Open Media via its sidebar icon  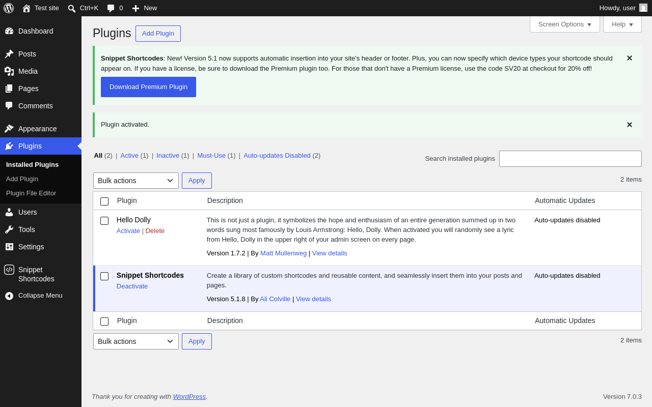click(9, 71)
